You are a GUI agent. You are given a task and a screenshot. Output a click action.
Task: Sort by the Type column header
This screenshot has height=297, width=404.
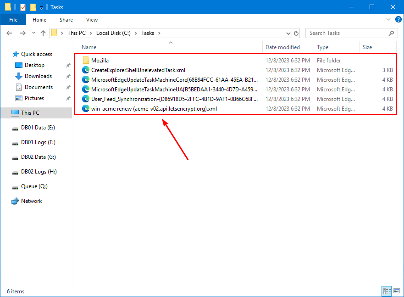point(322,47)
